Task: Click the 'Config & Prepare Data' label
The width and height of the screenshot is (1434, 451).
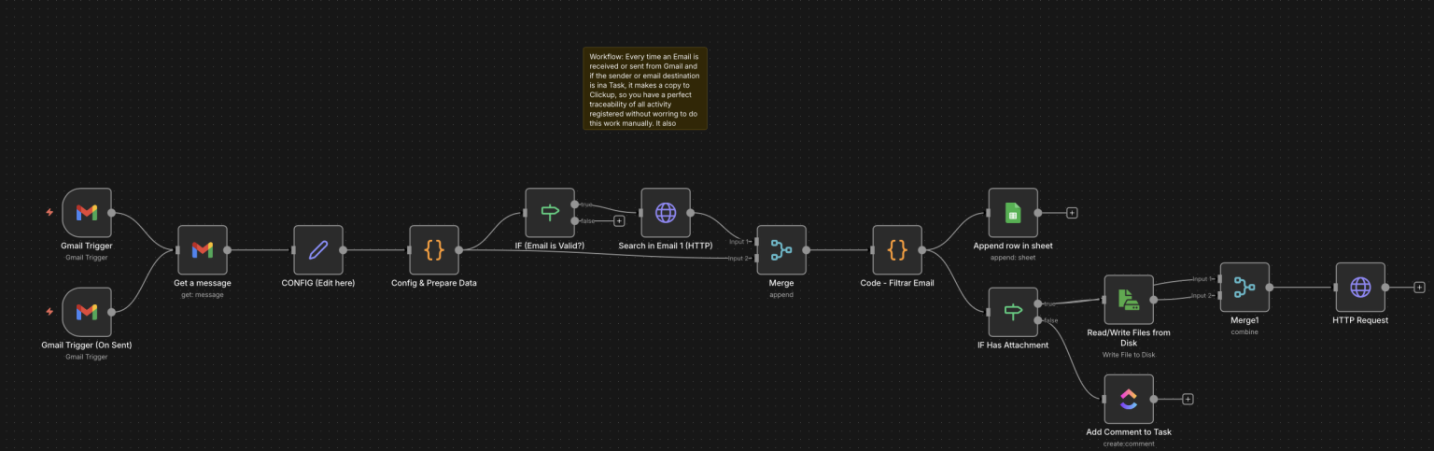Action: pyautogui.click(x=434, y=283)
